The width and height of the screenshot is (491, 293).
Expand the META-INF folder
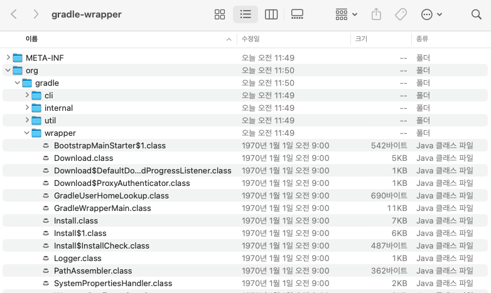pyautogui.click(x=8, y=58)
